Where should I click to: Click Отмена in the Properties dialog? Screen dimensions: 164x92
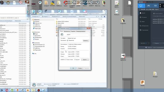coord(80,68)
